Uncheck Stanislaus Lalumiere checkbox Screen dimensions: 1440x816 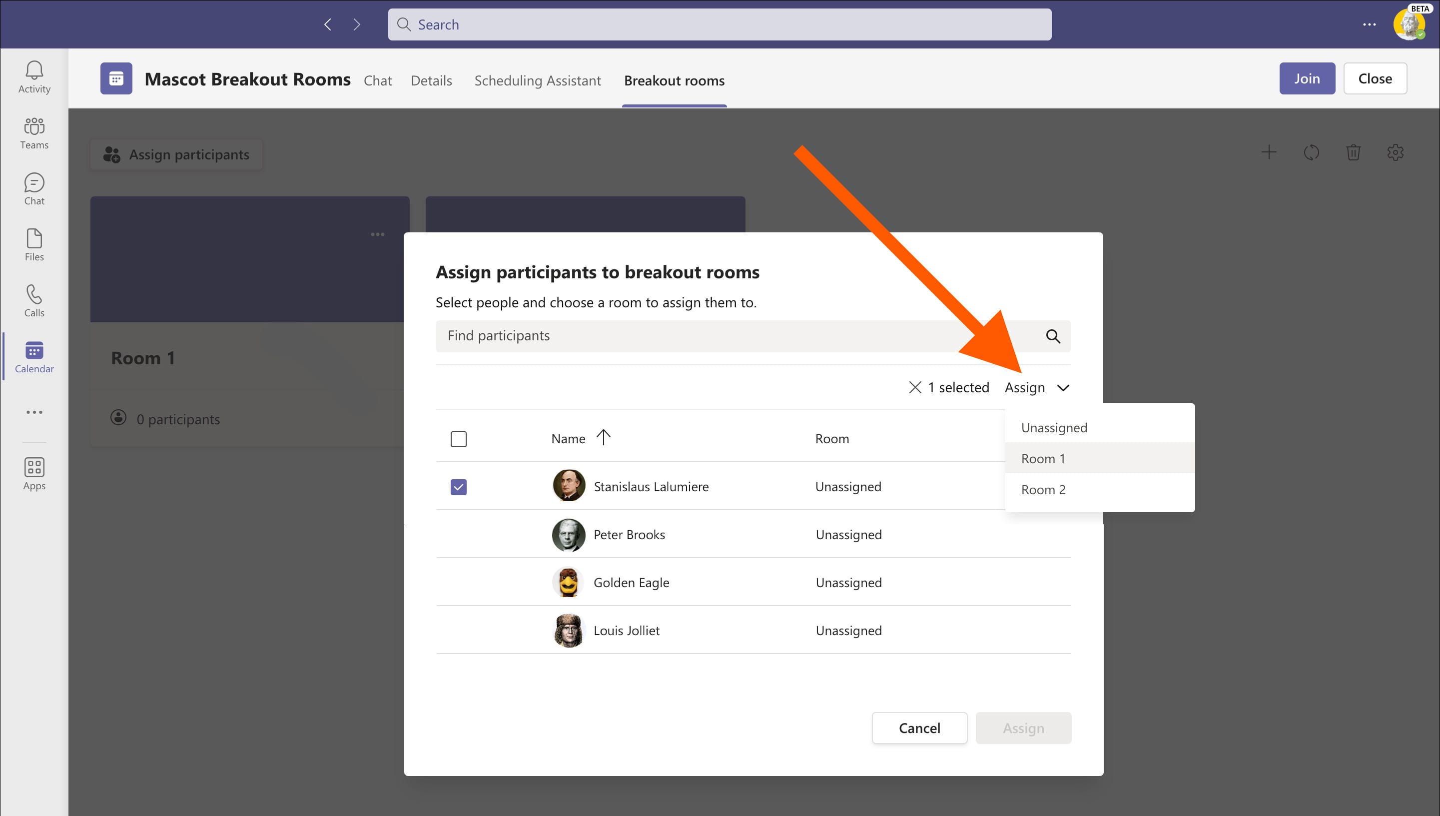458,487
